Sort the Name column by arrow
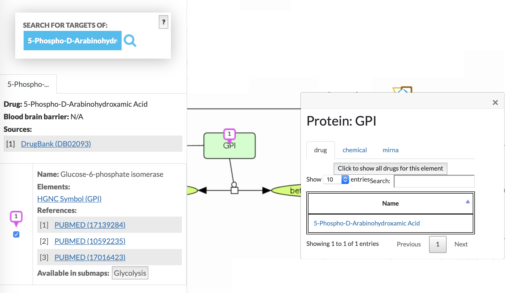510x293 pixels. tap(468, 202)
